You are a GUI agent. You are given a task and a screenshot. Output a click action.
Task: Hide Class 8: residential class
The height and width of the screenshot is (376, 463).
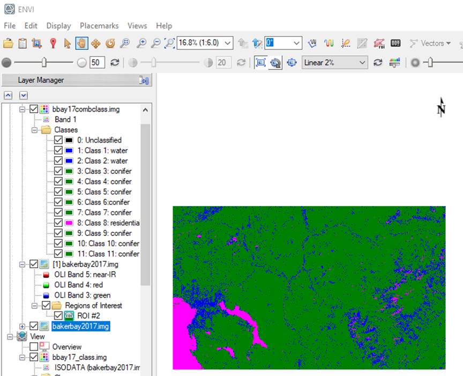pyautogui.click(x=58, y=223)
